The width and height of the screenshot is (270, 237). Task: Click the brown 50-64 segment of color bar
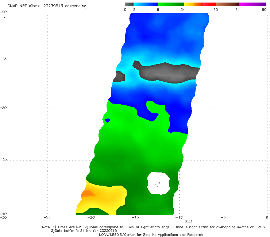pos(227,4)
